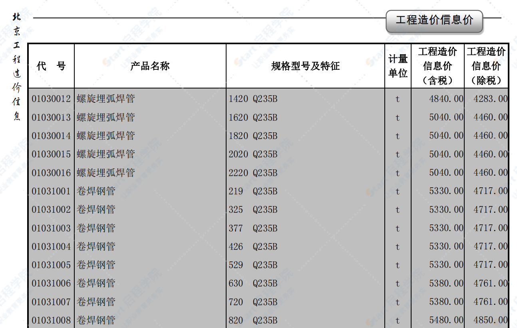Click code cell 01030014

[x=51, y=136]
